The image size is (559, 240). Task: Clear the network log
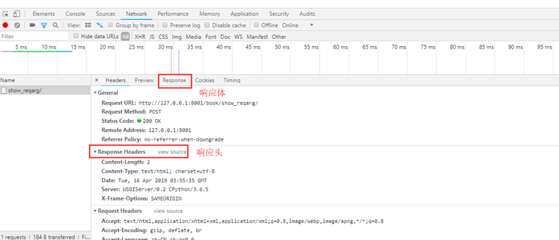pos(16,25)
